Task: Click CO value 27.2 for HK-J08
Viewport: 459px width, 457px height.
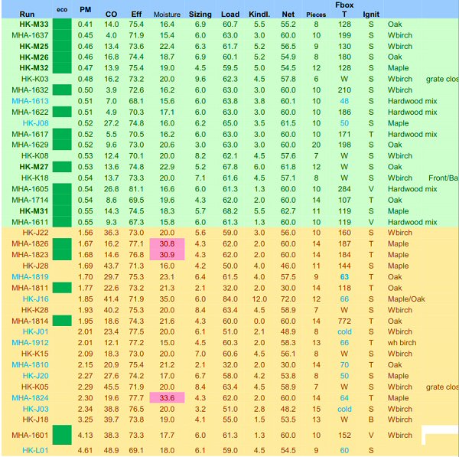Action: coord(111,123)
